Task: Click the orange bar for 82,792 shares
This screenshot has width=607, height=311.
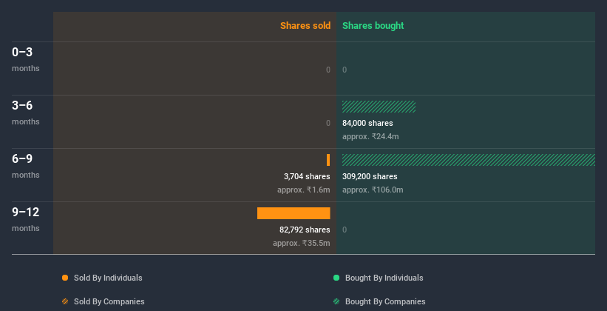Action: click(294, 213)
